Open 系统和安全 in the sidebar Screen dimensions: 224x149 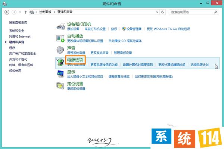tap(16, 31)
